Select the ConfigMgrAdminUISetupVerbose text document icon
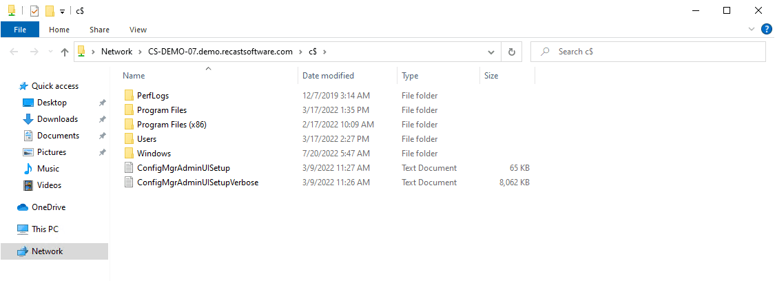This screenshot has width=775, height=281. pyautogui.click(x=129, y=183)
